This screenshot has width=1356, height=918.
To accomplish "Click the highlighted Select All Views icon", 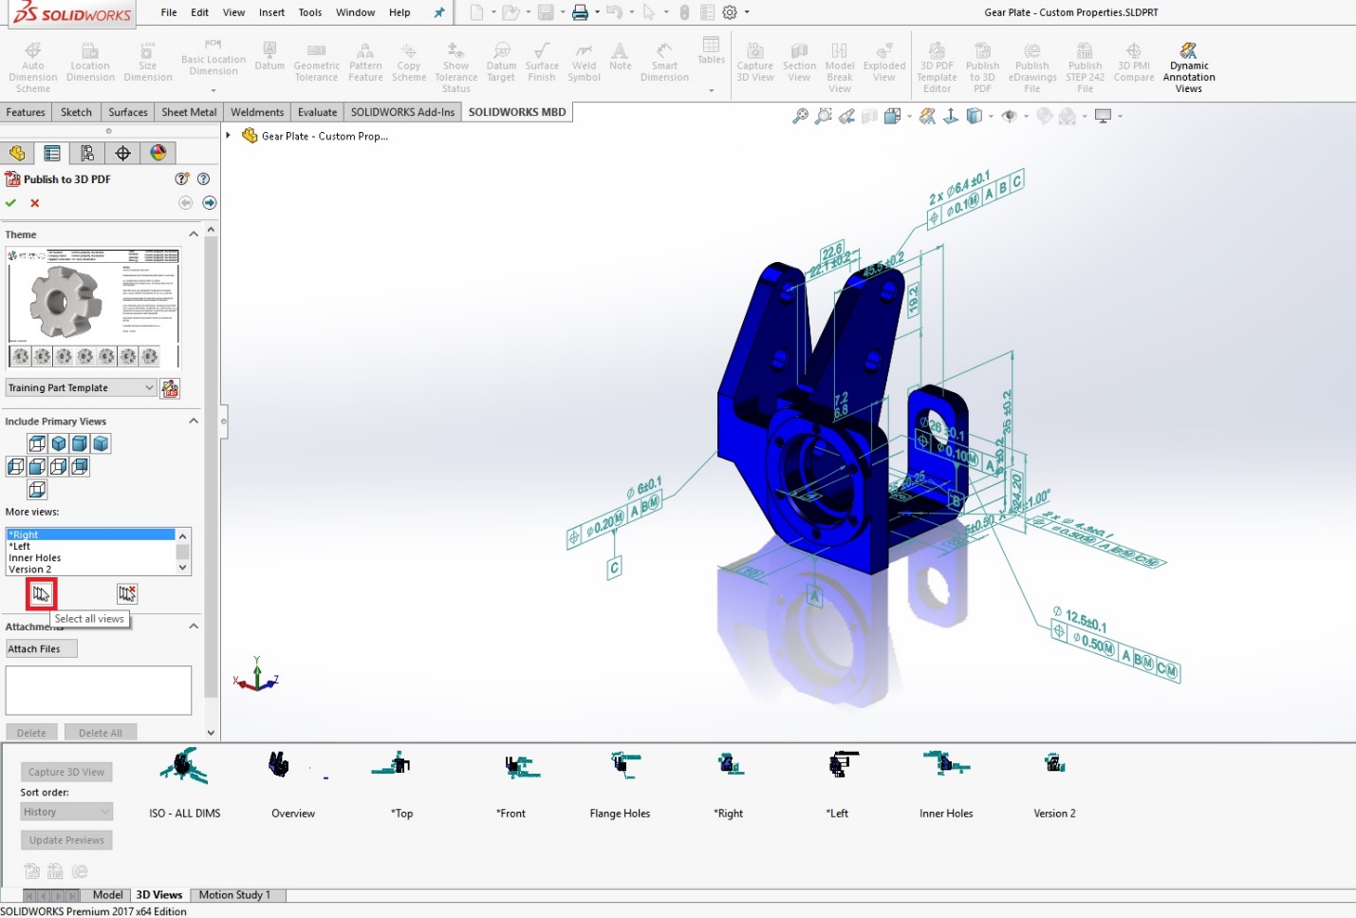I will [x=41, y=593].
